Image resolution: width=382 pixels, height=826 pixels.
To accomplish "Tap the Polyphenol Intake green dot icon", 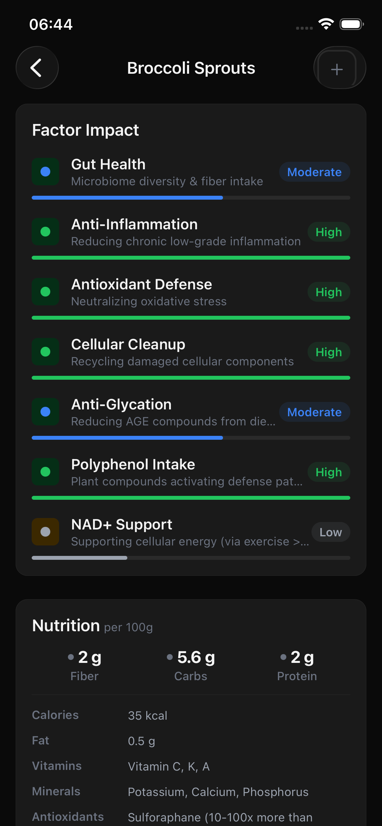I will (x=45, y=472).
